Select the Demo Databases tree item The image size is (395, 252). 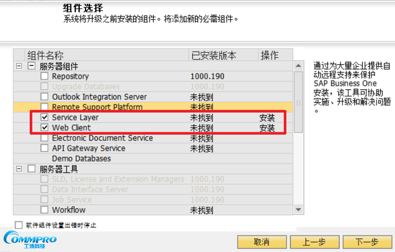81,159
